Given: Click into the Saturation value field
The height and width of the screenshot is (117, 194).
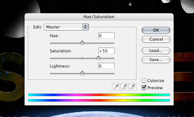Looking at the screenshot, I should tap(106, 51).
